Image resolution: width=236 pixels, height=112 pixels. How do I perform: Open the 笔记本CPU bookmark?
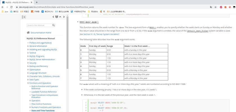coord(48,11)
